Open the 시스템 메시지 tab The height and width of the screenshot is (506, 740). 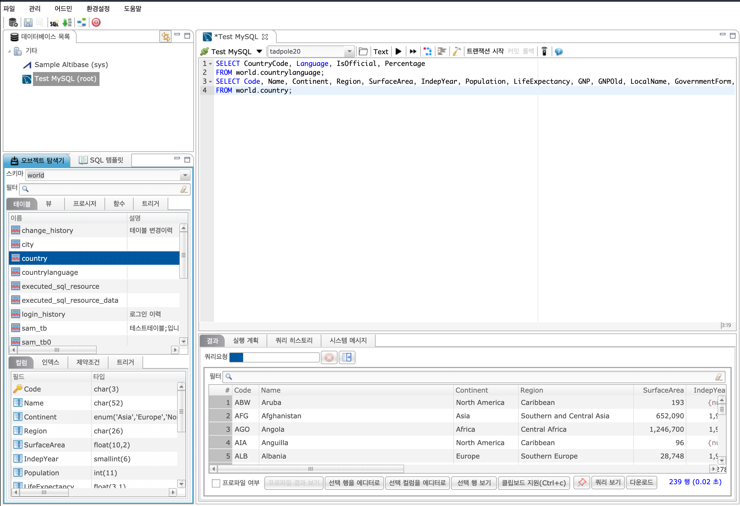point(348,340)
